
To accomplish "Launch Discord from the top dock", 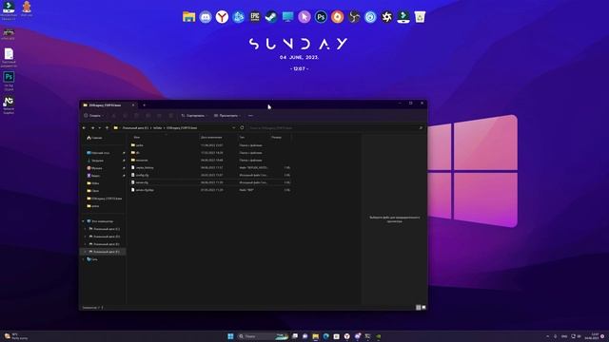I will 206,17.
